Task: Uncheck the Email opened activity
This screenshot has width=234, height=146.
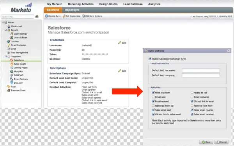Action: pyautogui.click(x=153, y=101)
